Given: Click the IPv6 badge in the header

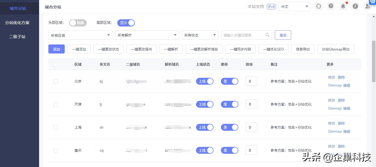Looking at the screenshot, I should (x=271, y=7).
